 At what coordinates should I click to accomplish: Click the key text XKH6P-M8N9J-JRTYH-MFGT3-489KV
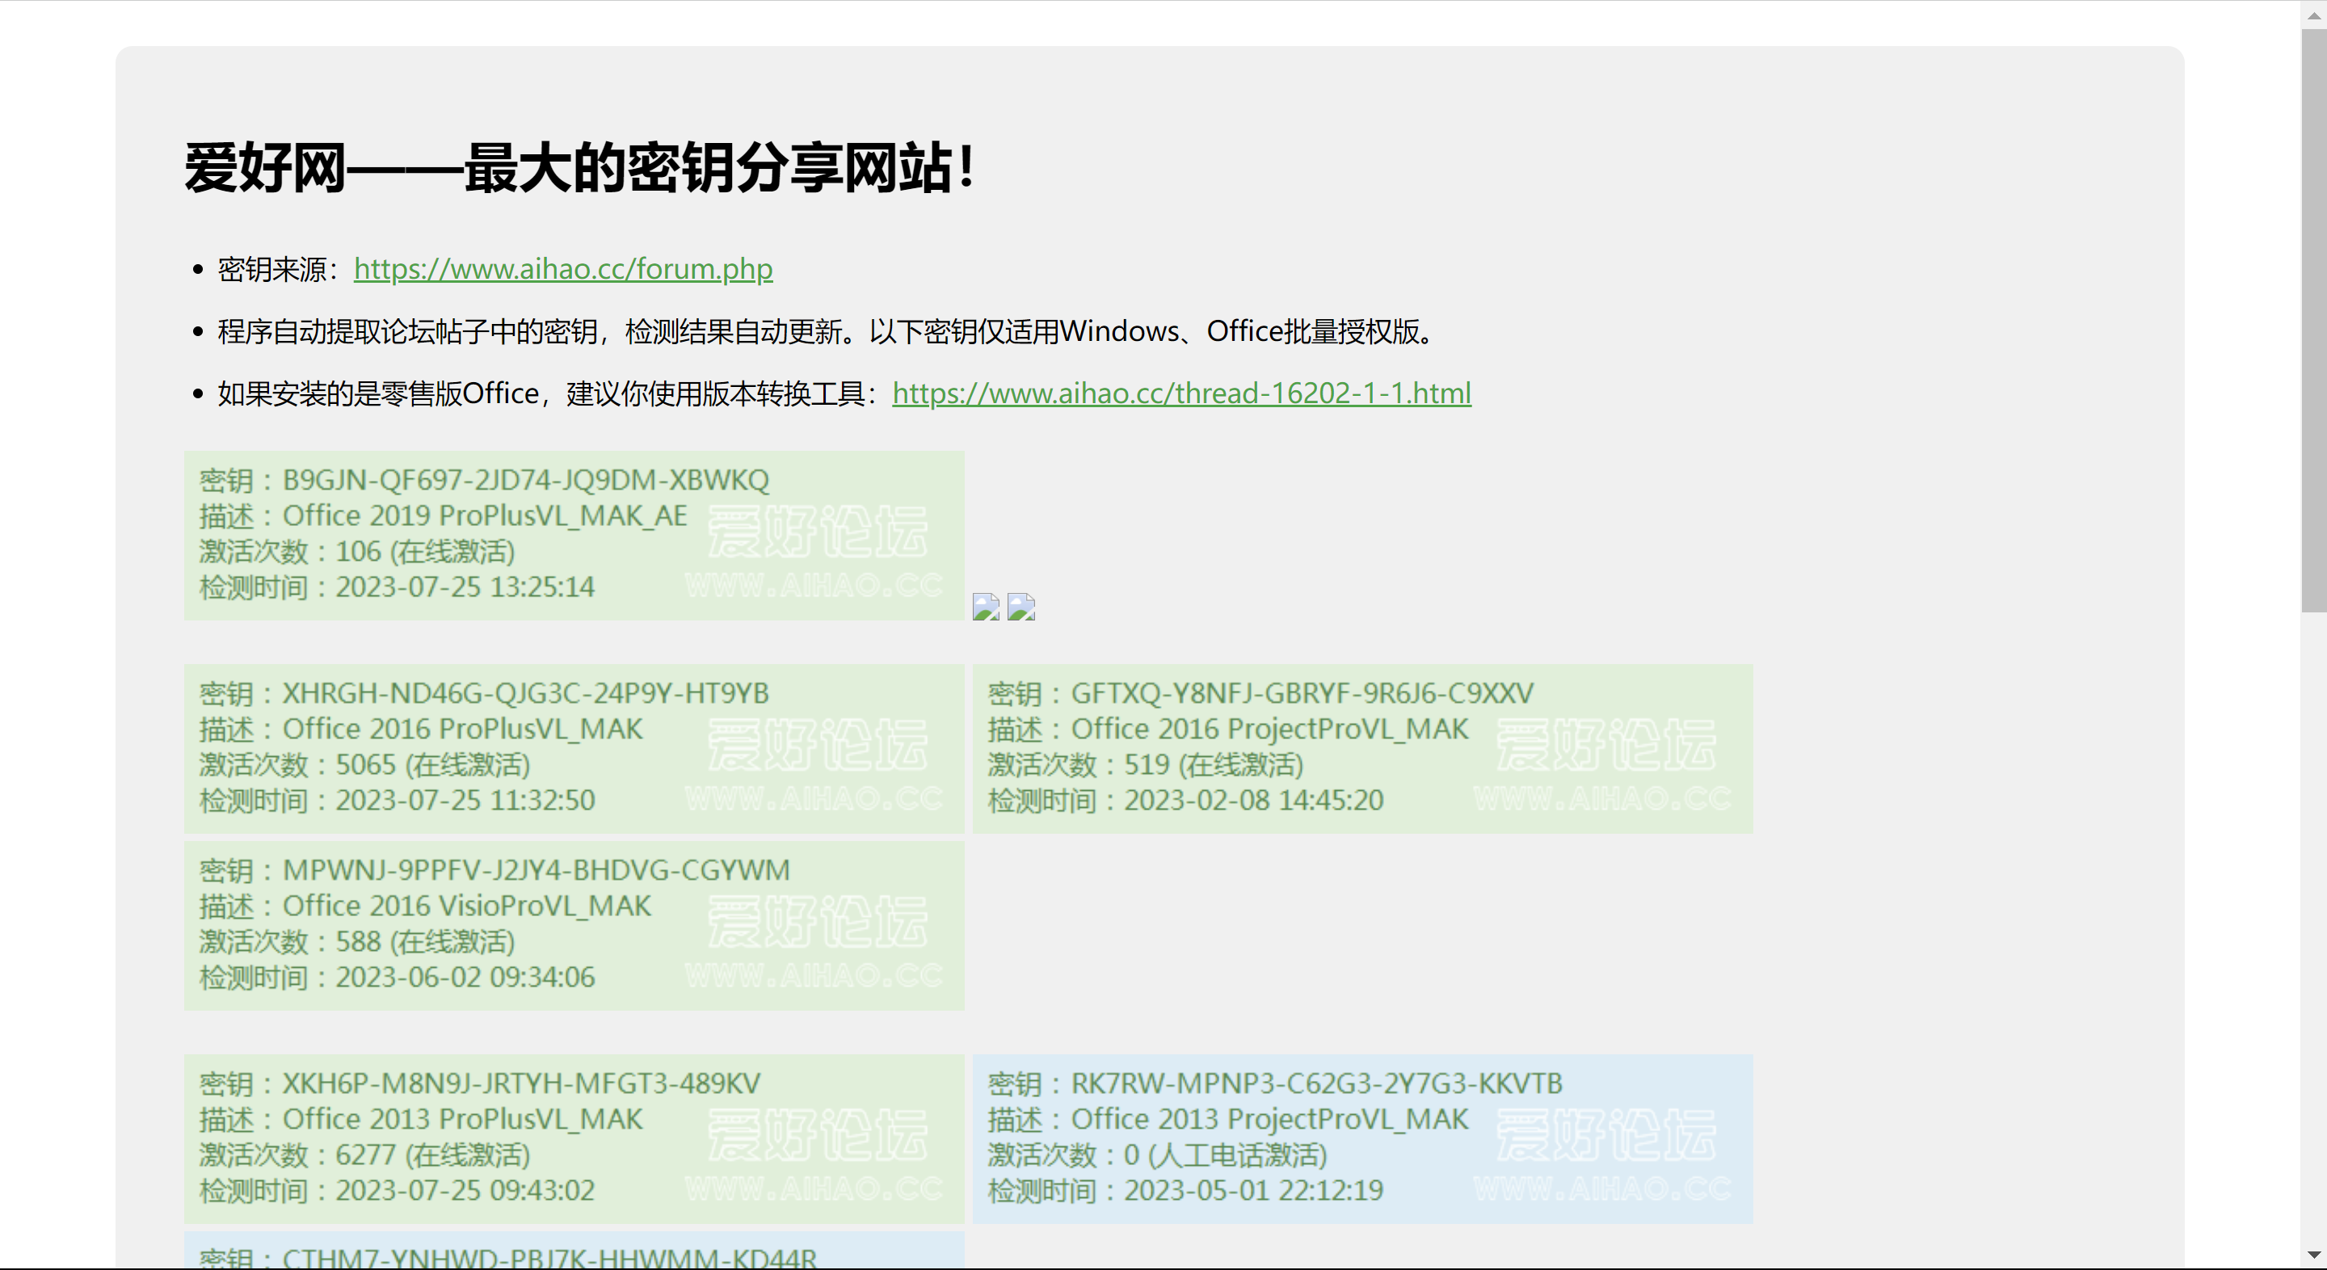[x=521, y=1084]
